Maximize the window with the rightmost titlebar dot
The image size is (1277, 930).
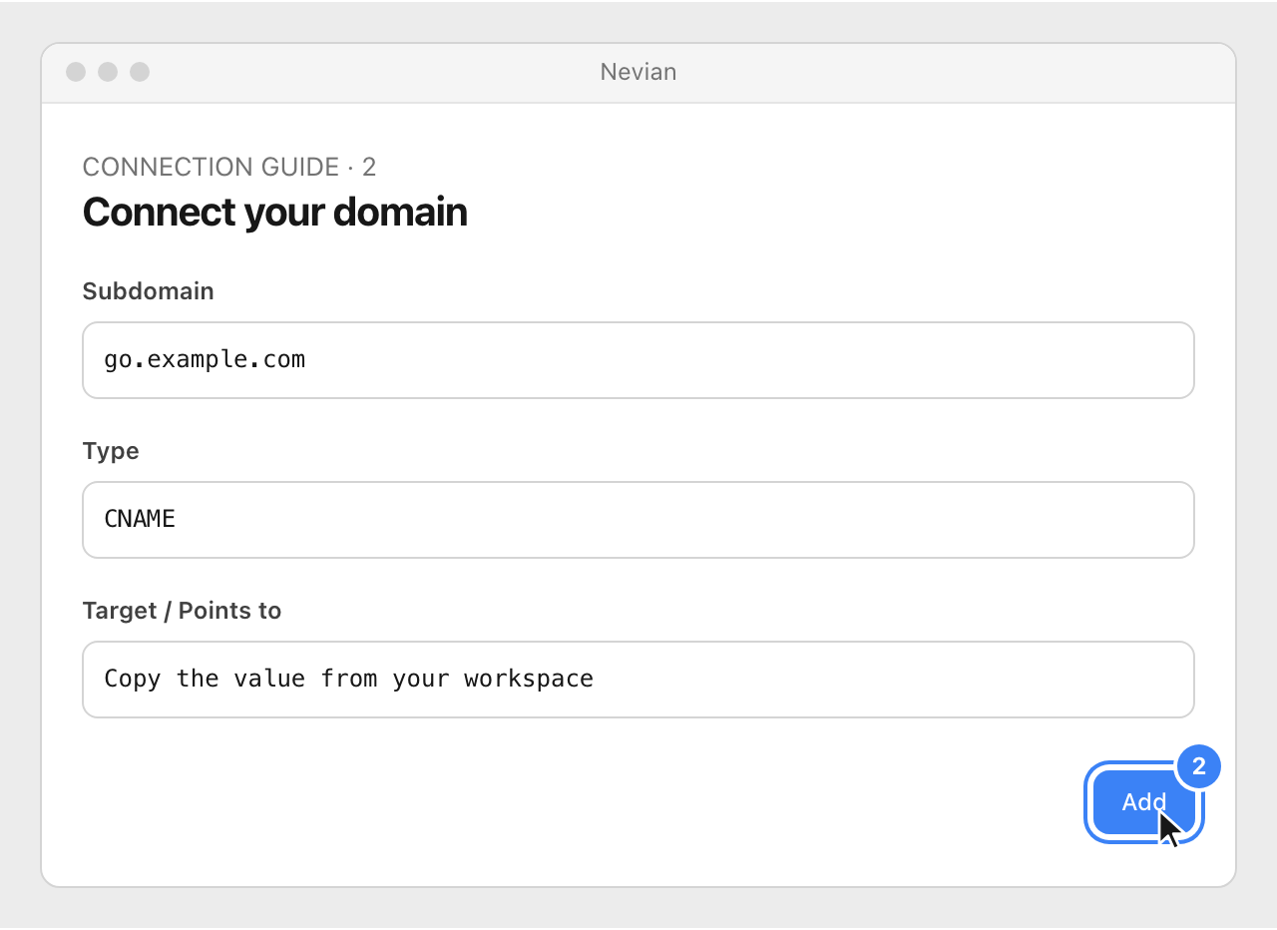pos(140,72)
